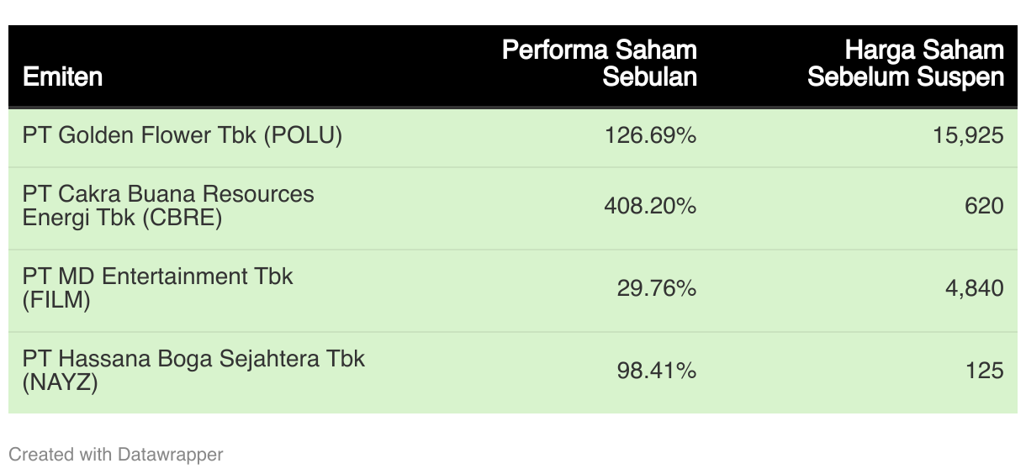Click the (CBRE) ticker text
Screen dimensions: 1026x474
coord(182,218)
